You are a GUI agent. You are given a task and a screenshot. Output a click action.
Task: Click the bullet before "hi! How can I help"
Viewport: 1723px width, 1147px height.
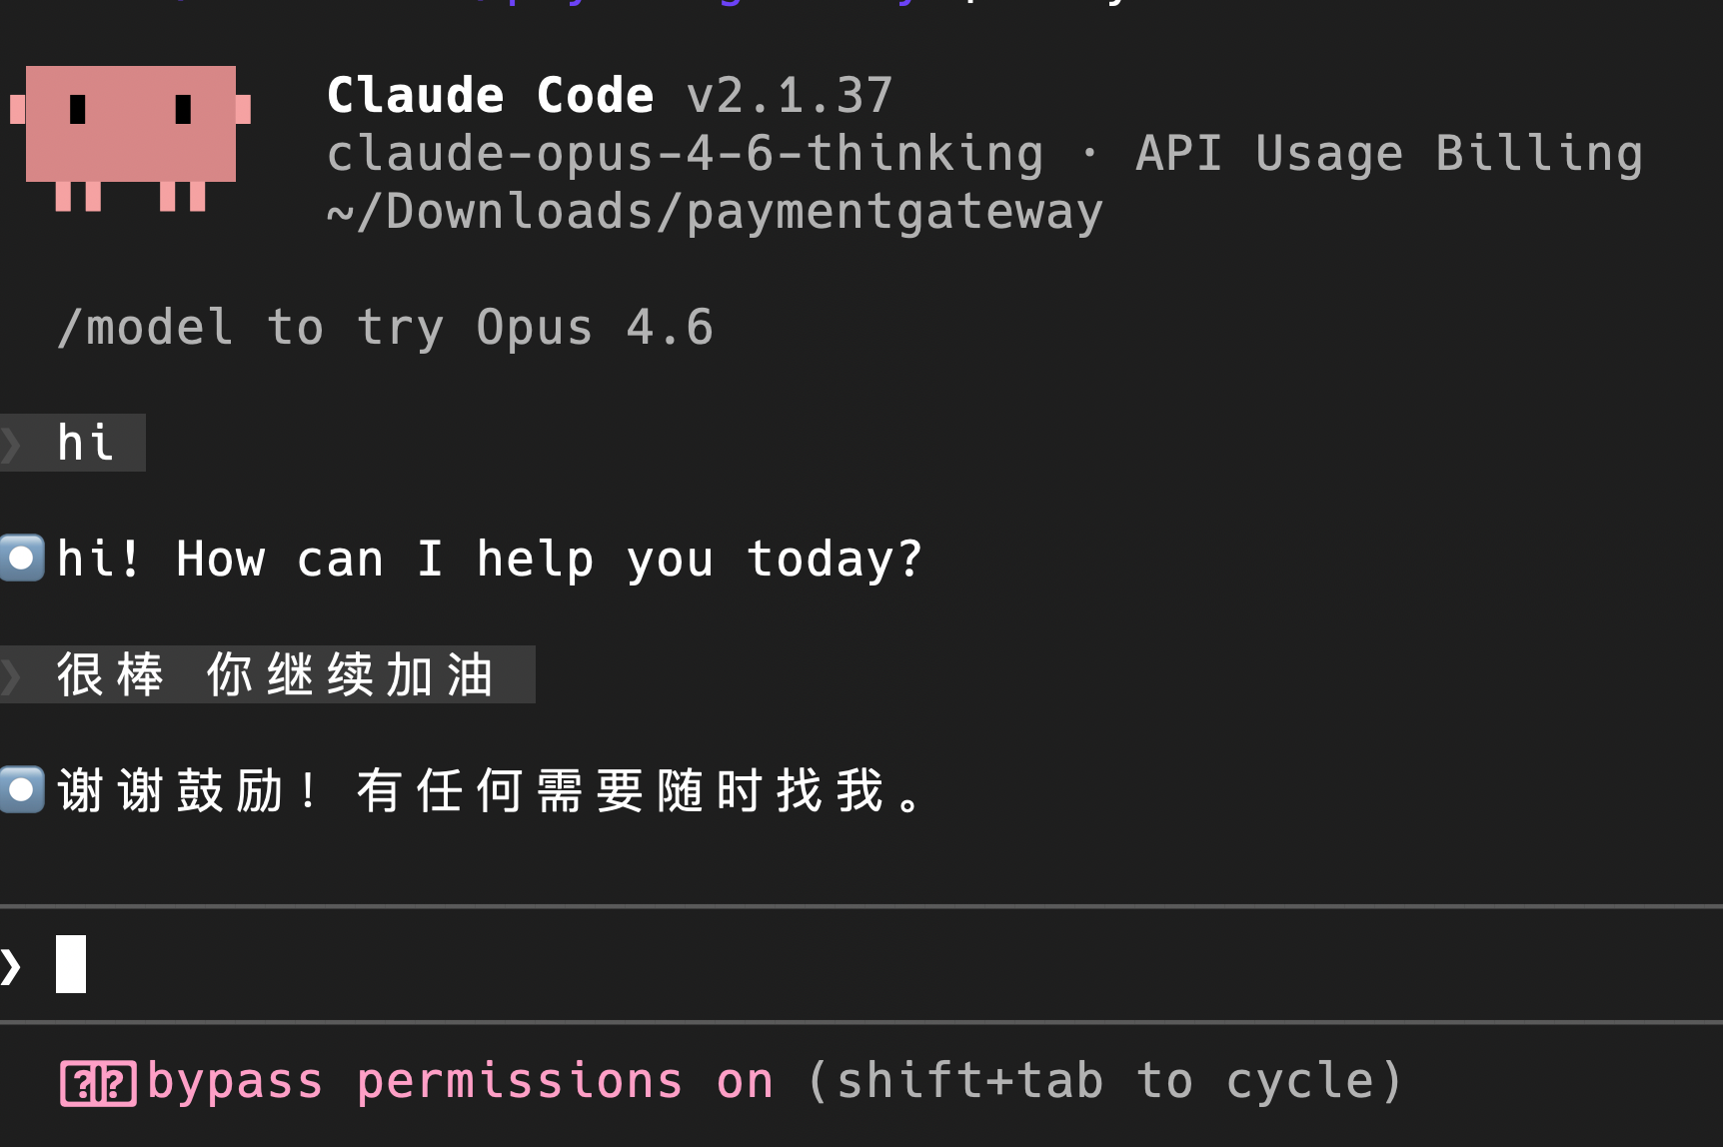(x=22, y=559)
